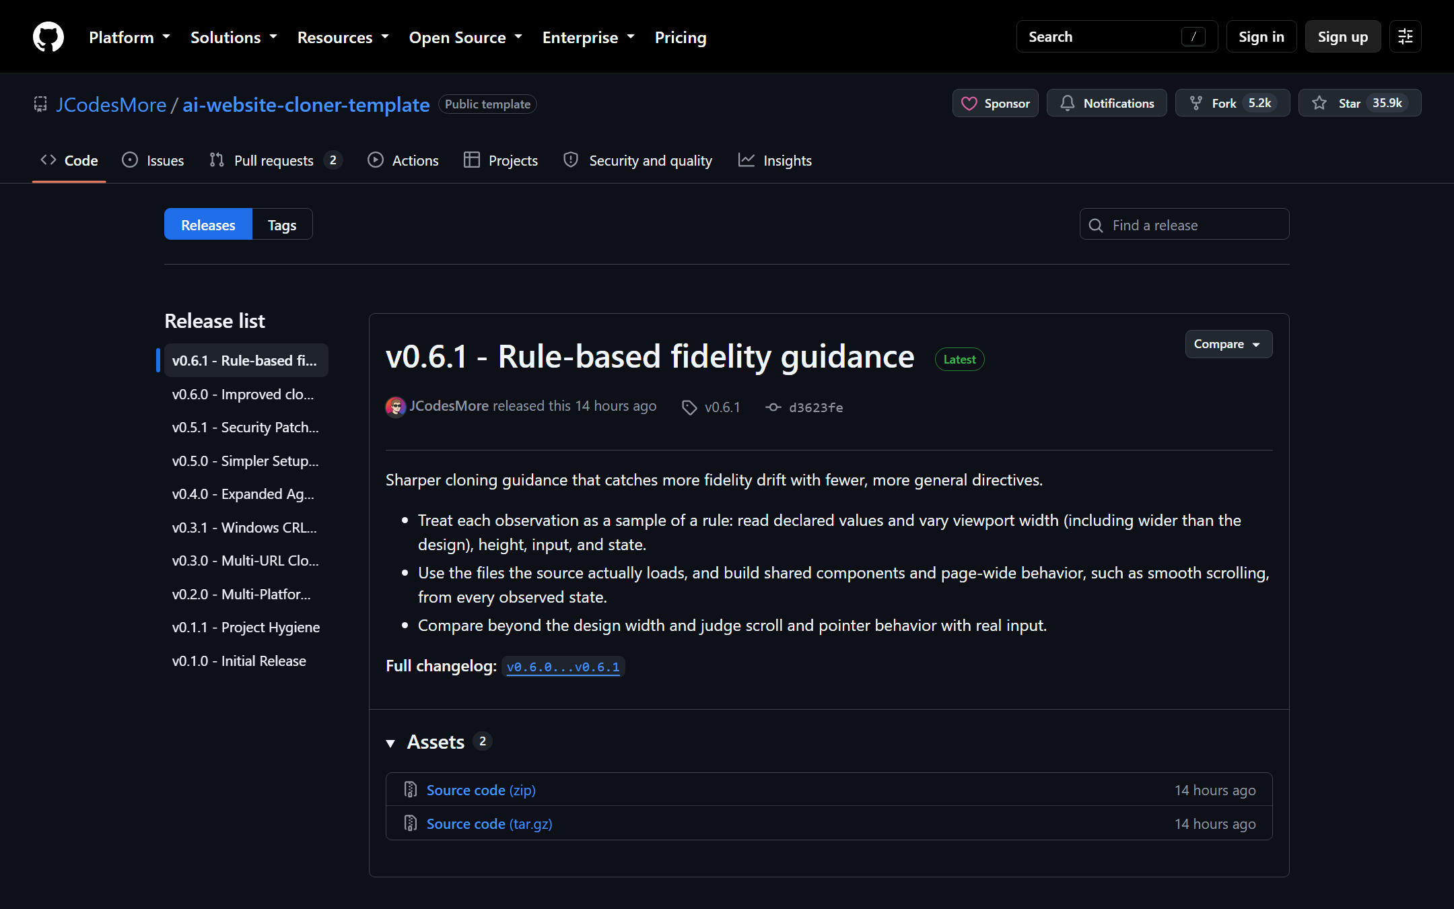This screenshot has height=909, width=1454.
Task: Open JCodesMore avatar next to release author
Action: click(x=396, y=407)
